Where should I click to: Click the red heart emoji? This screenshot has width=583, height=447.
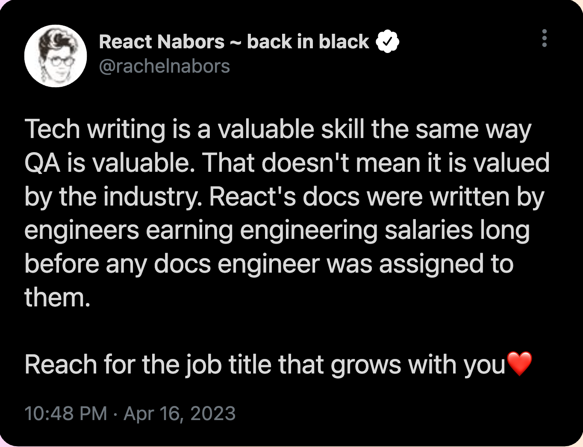(519, 364)
